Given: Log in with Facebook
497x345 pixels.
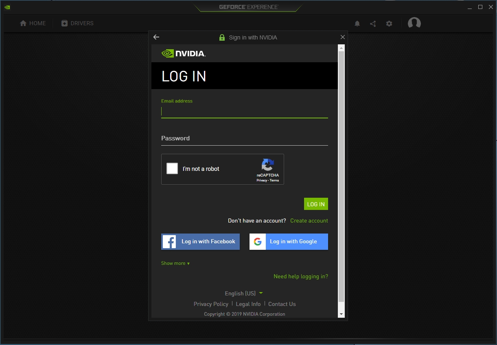Looking at the screenshot, I should (201, 242).
